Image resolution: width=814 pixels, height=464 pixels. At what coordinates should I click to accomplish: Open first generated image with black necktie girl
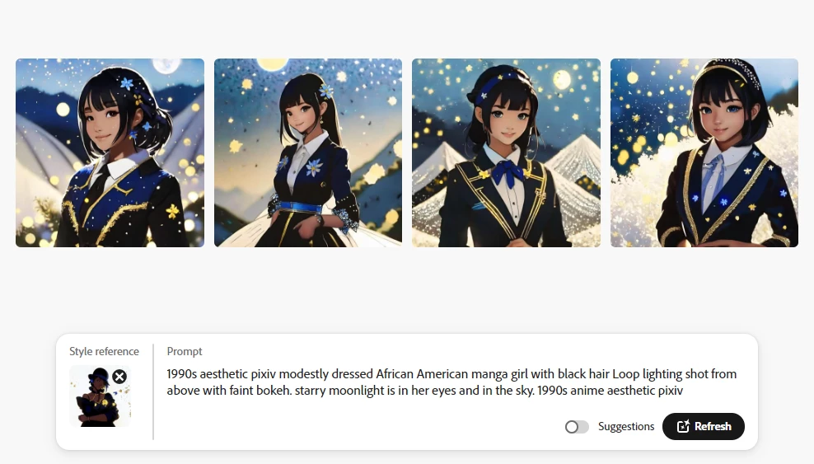click(110, 152)
